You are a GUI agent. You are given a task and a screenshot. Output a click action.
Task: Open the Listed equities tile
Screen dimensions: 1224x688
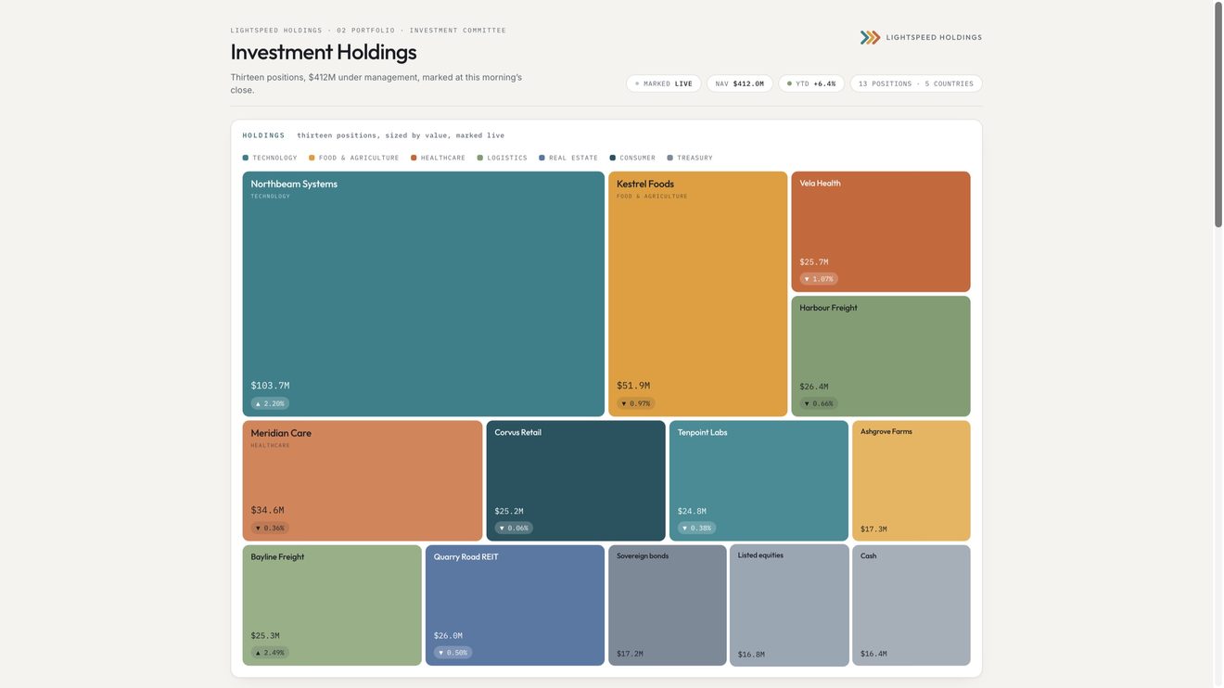pyautogui.click(x=789, y=605)
